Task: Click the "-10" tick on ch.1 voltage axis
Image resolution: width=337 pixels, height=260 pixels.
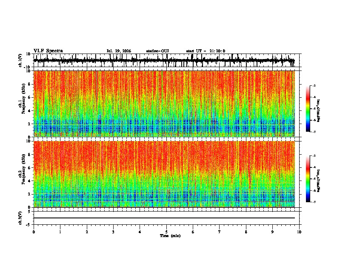Action: pyautogui.click(x=28, y=67)
